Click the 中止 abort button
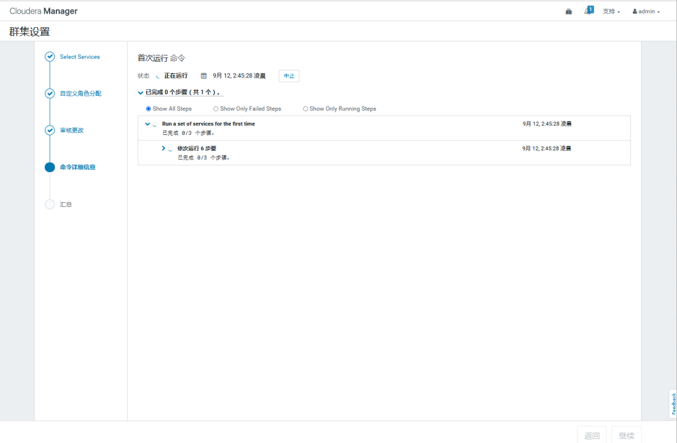The height and width of the screenshot is (443, 677). pos(288,76)
